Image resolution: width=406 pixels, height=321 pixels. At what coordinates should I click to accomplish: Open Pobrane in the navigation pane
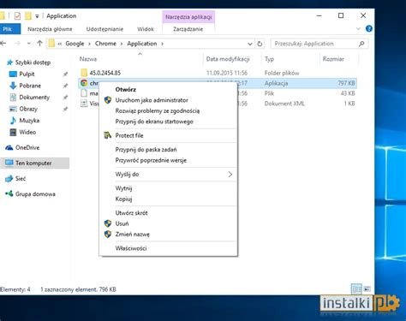coord(30,86)
